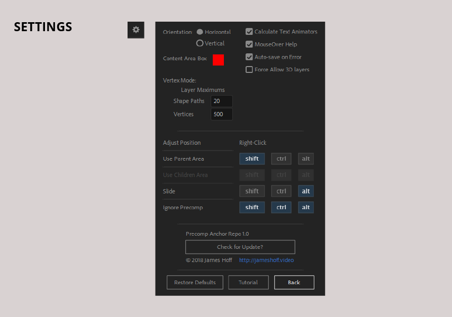Viewport: 452px width, 317px height.
Task: Click the Restore Defaults button
Action: [x=195, y=282]
